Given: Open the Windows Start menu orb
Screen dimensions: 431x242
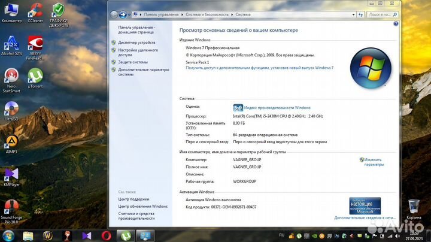Looking at the screenshot, I should (x=8, y=236).
